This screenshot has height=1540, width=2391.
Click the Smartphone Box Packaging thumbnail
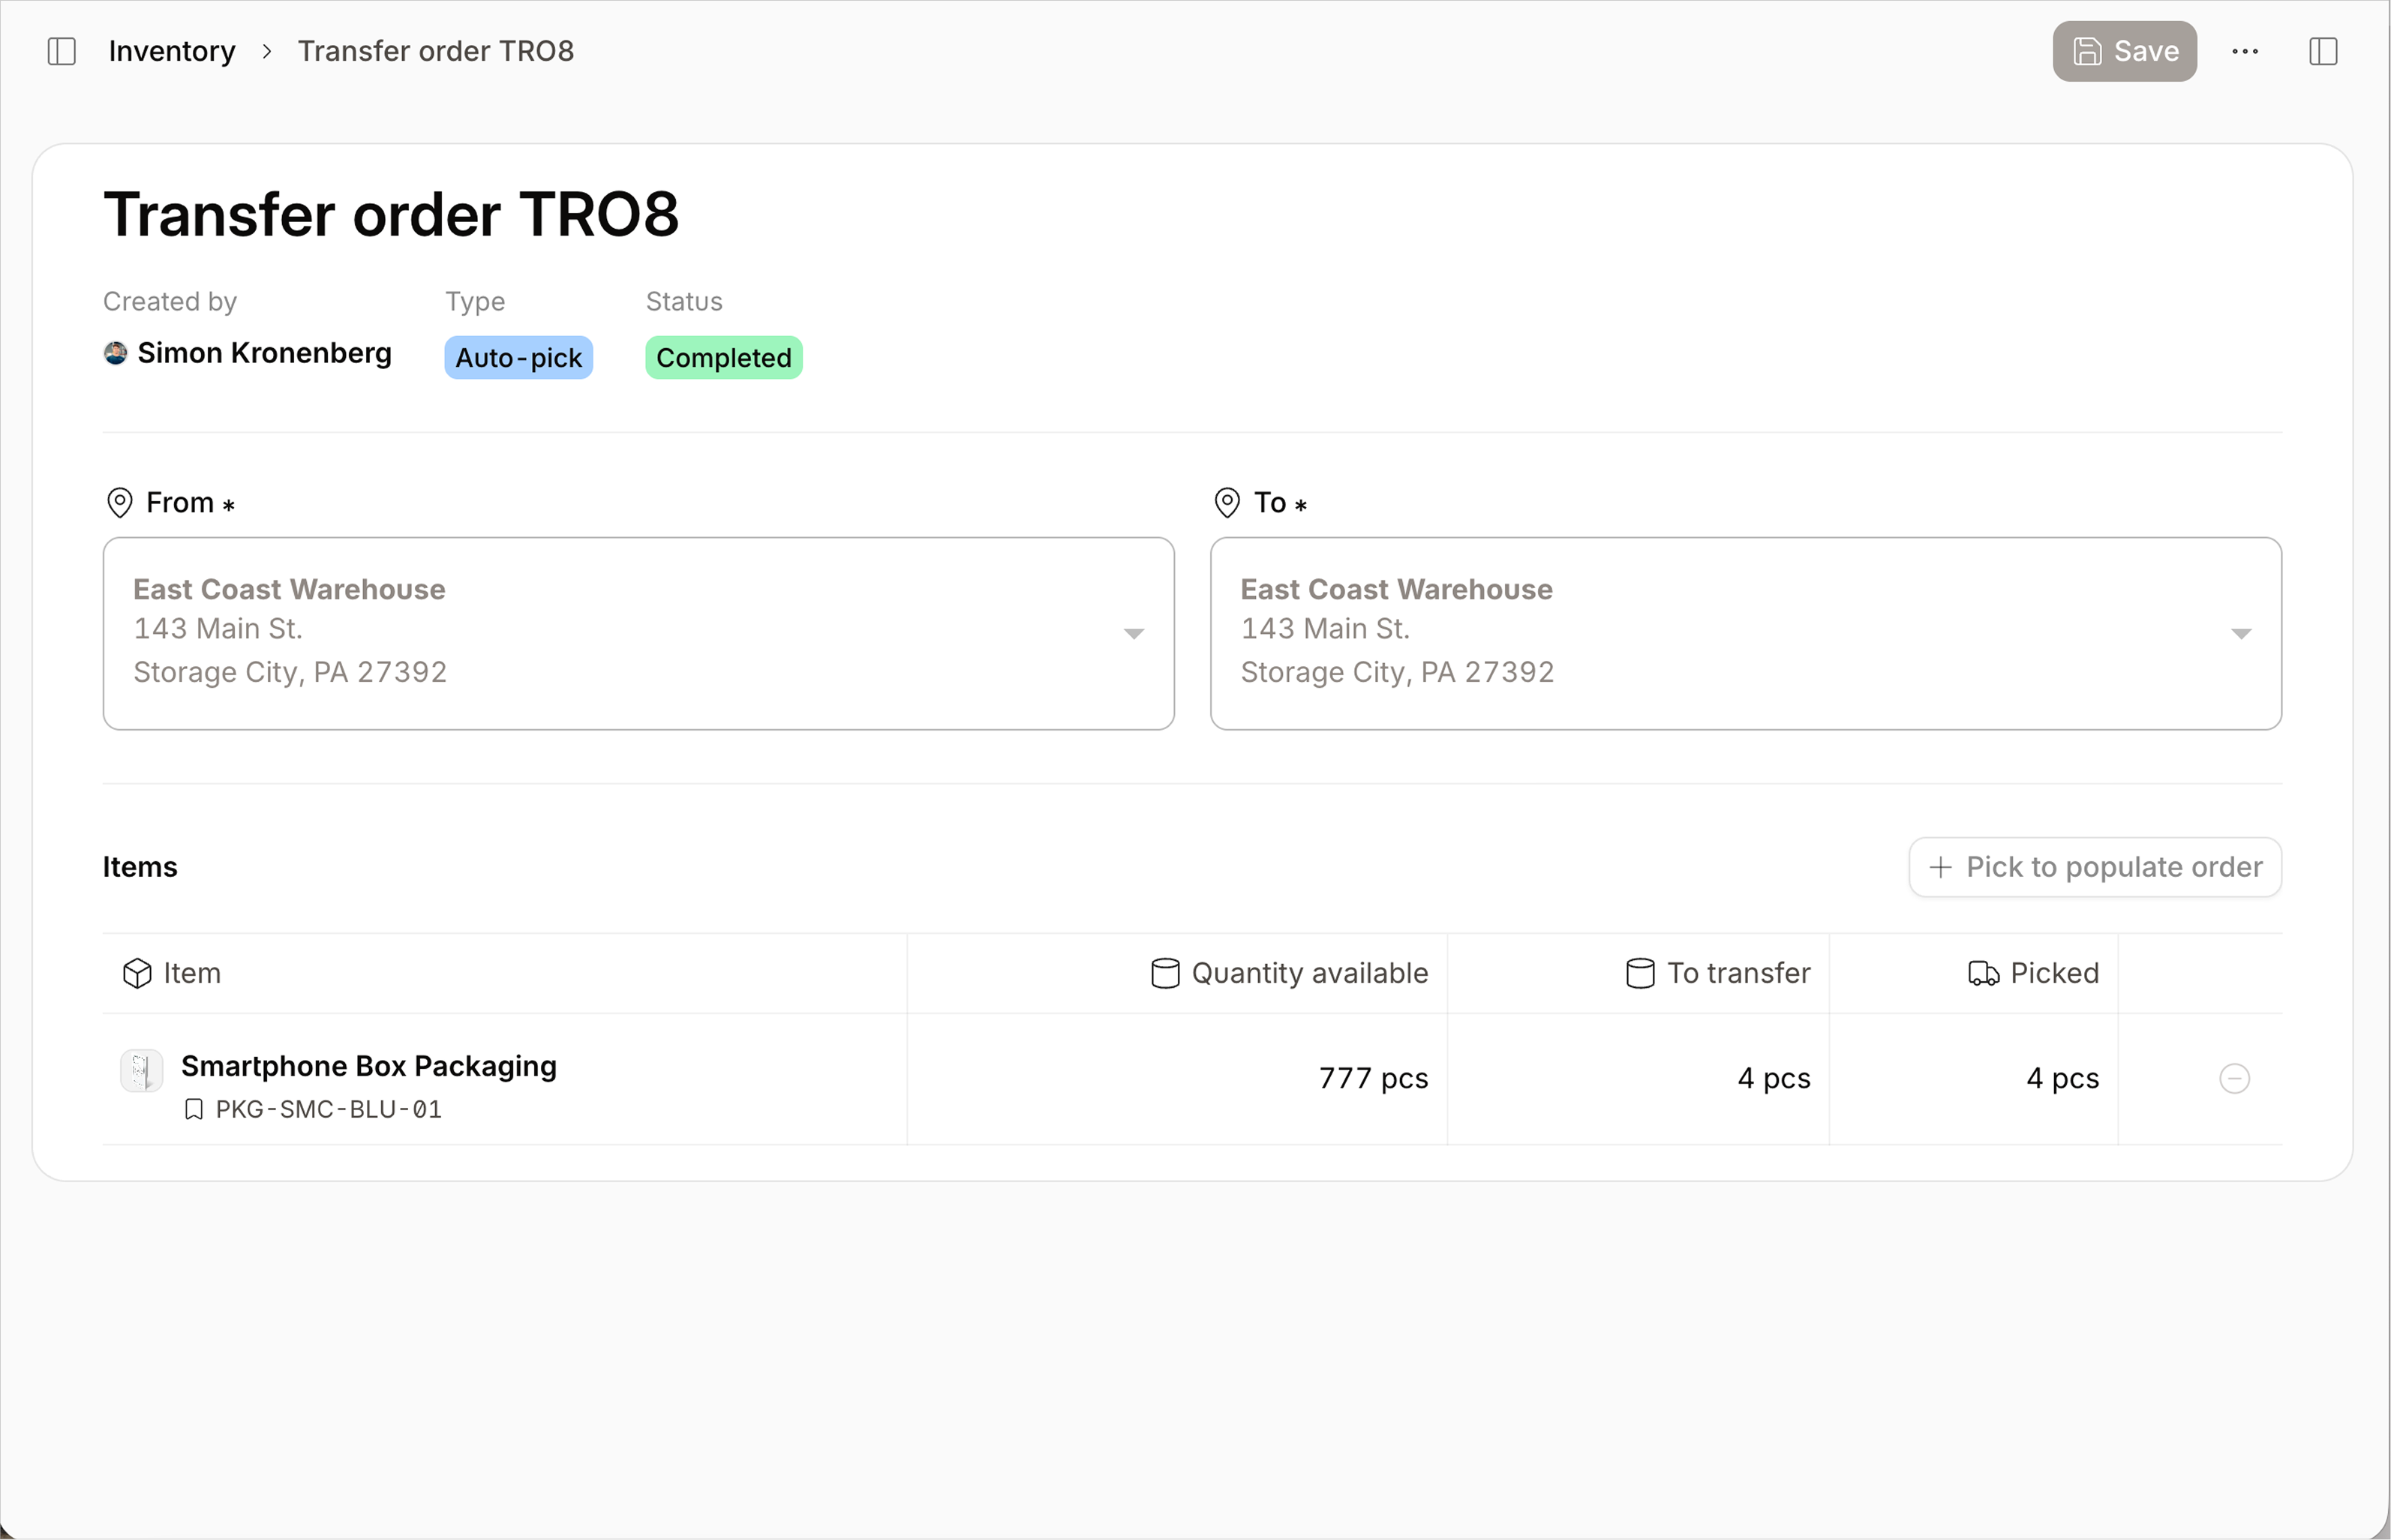141,1071
